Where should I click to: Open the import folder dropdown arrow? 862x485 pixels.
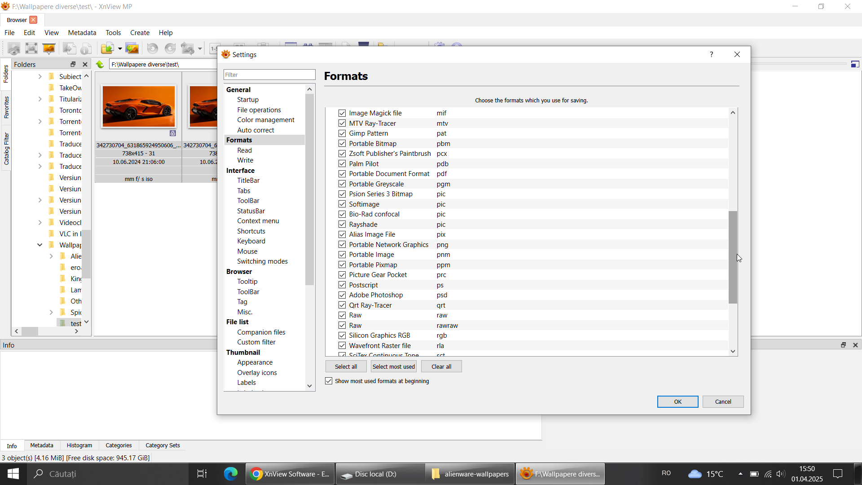coord(120,48)
